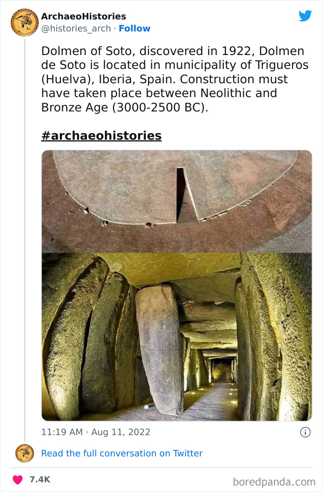Click the info icon below the tweet
This screenshot has width=323, height=492.
click(306, 432)
